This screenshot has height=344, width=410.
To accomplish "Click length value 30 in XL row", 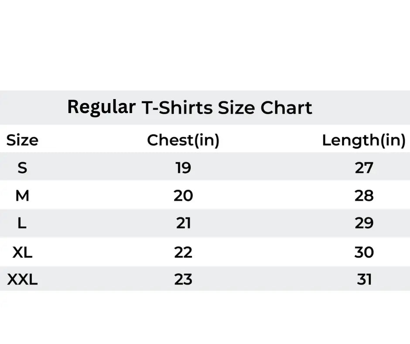I will coord(364,252).
